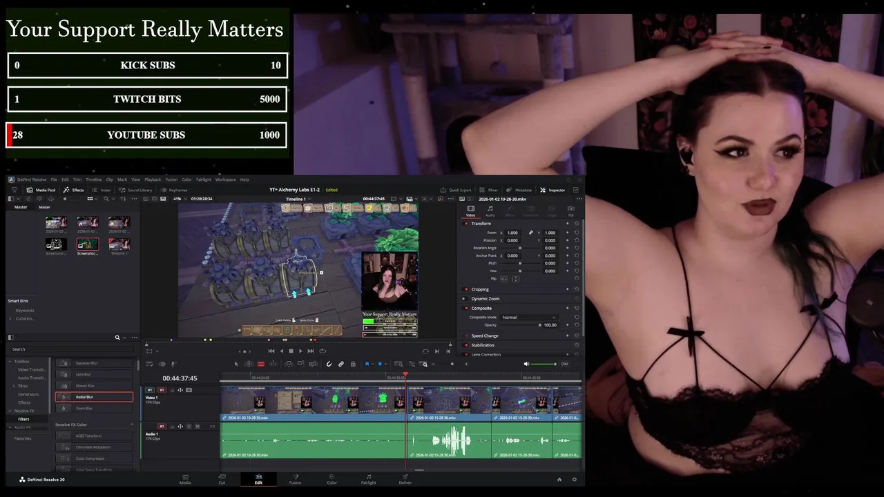Toggle the Inspector panel
Image resolution: width=884 pixels, height=497 pixels.
click(552, 190)
